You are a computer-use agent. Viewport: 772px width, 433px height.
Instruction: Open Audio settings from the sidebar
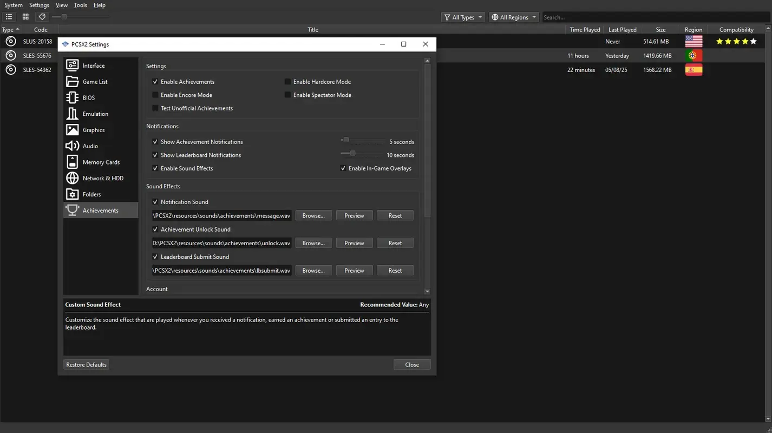pos(90,146)
